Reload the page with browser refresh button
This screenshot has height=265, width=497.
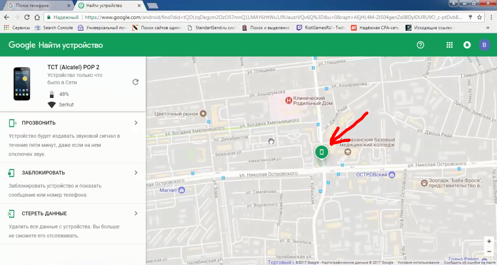pyautogui.click(x=27, y=17)
